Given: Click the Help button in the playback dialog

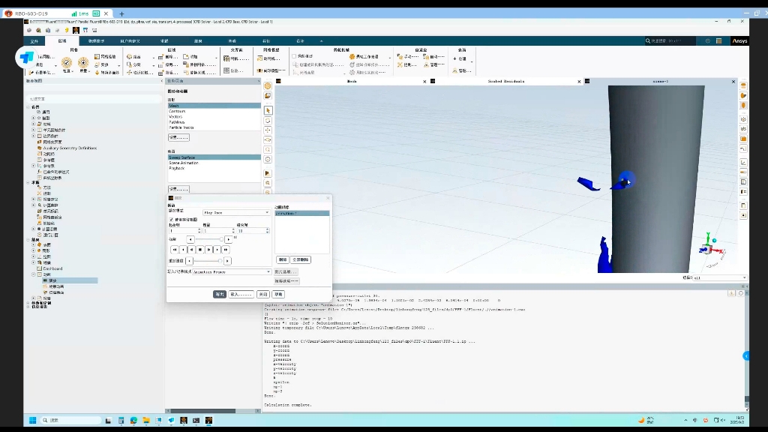Looking at the screenshot, I should [x=279, y=294].
